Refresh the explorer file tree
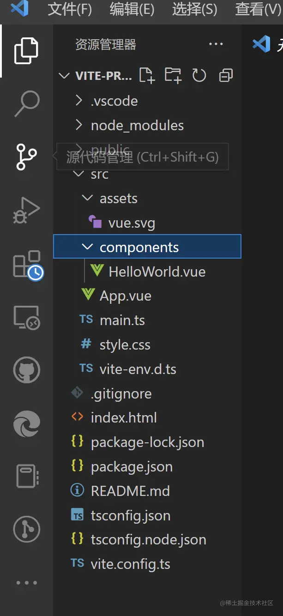Image resolution: width=283 pixels, height=616 pixels. click(199, 75)
